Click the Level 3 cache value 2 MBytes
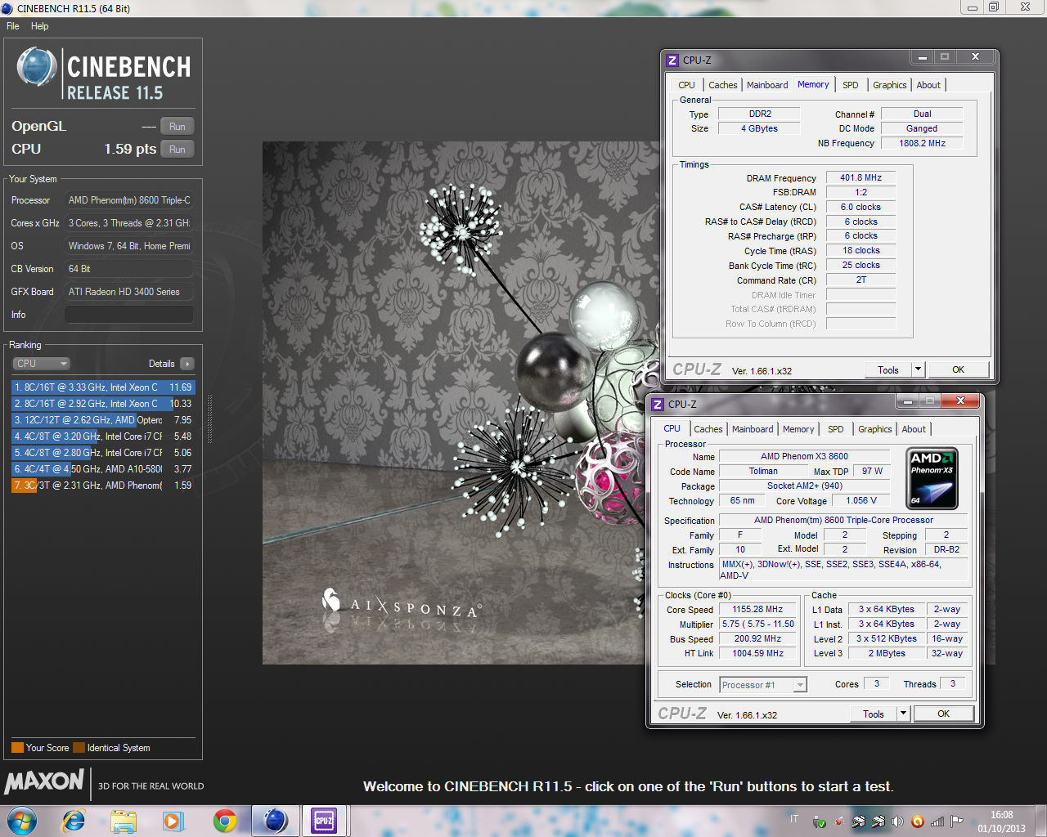Screen dimensions: 1047x837 pyautogui.click(x=887, y=654)
